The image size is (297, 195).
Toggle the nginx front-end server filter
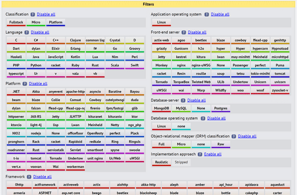[181, 66]
